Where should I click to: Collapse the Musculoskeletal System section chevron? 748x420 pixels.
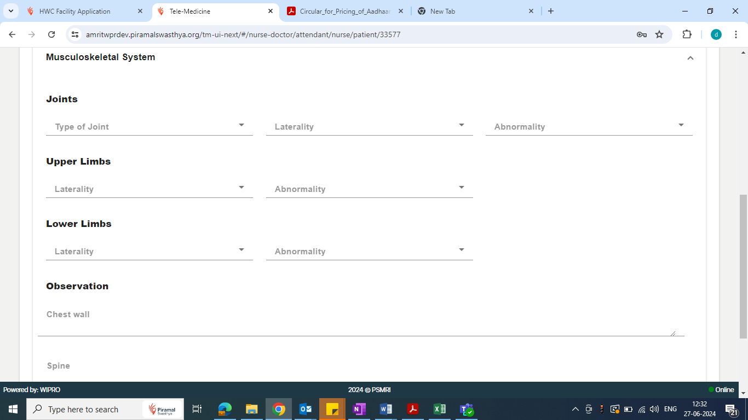click(x=690, y=58)
